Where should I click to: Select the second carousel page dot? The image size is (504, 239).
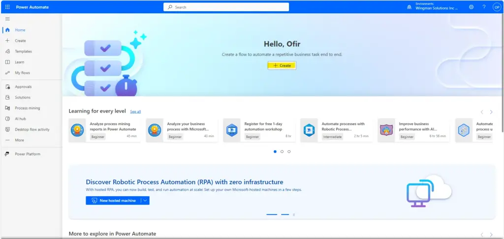282,152
